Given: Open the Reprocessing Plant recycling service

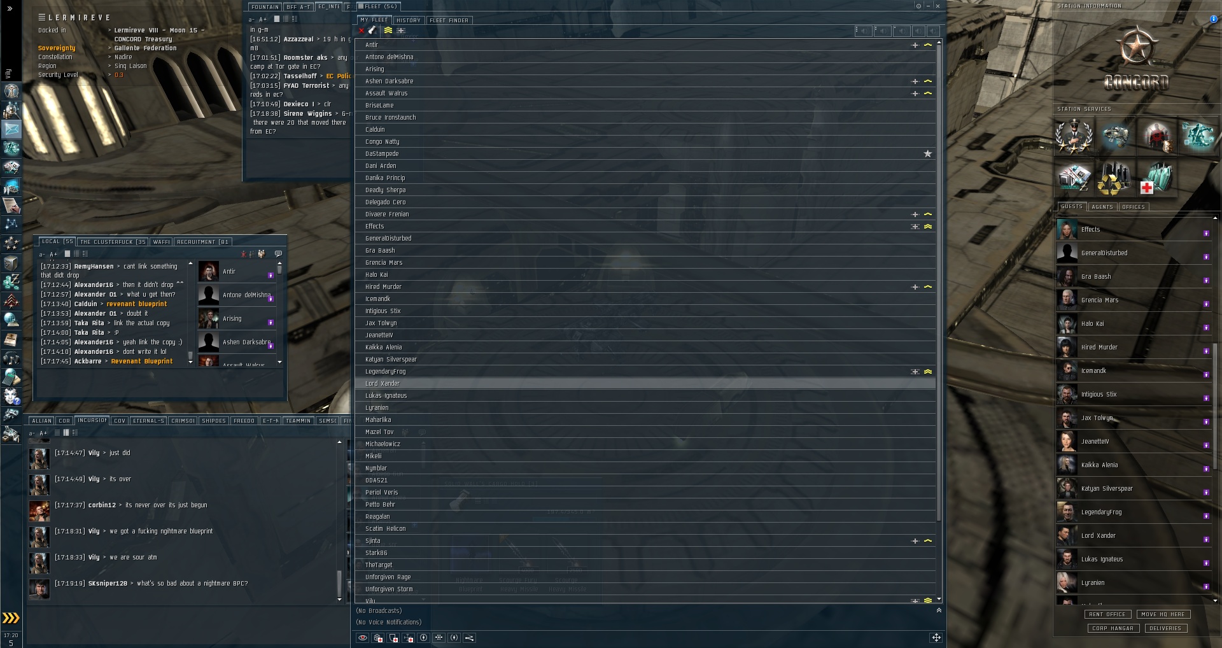Looking at the screenshot, I should (1115, 178).
